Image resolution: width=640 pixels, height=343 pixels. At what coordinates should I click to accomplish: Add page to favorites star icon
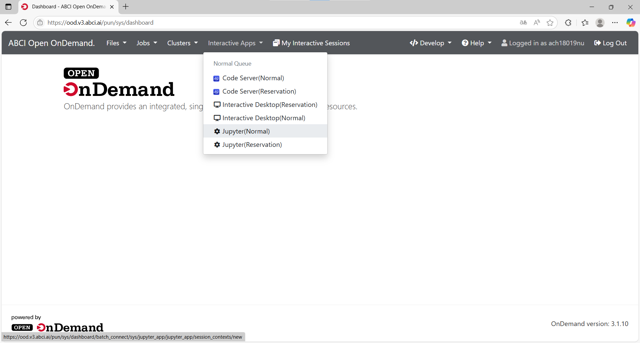tap(550, 23)
